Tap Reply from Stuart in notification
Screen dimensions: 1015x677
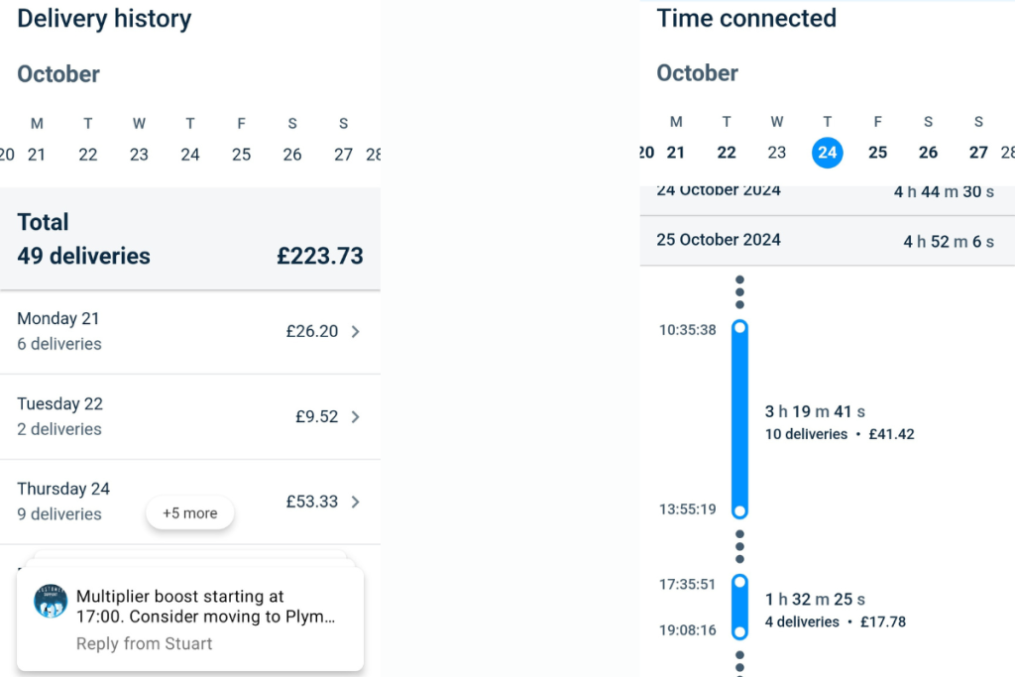(145, 644)
